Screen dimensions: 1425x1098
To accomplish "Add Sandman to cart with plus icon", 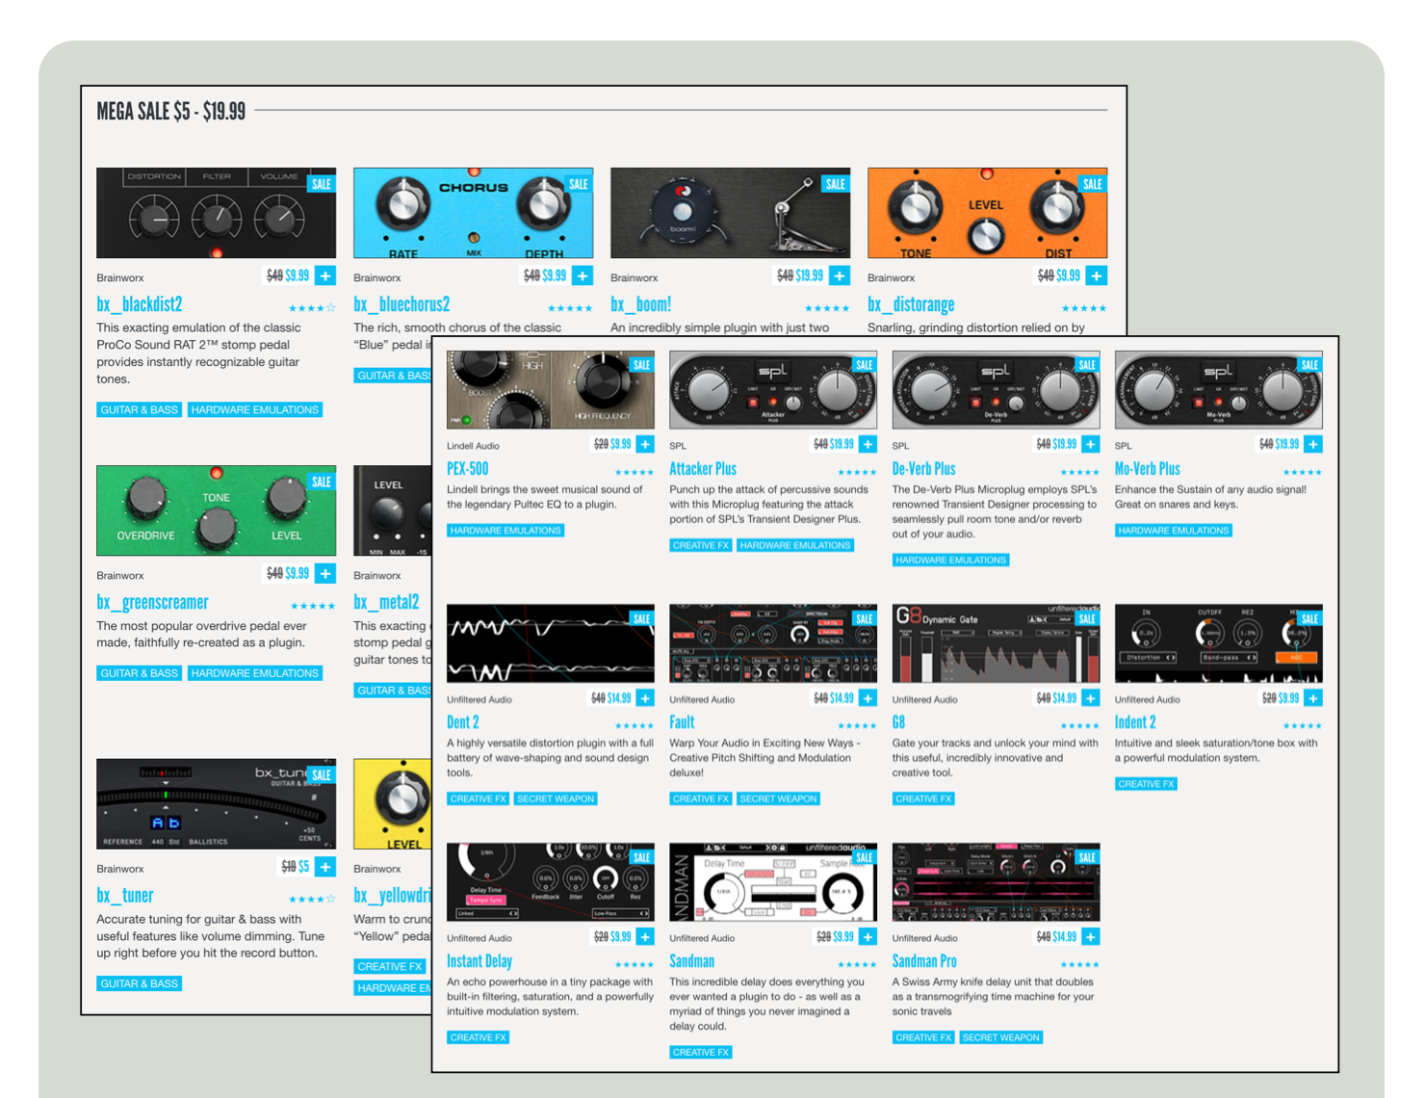I will click(868, 936).
